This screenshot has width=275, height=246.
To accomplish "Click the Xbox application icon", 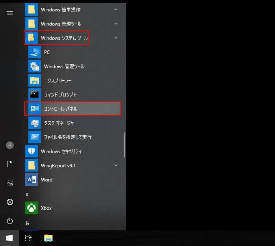I will coord(32,208).
